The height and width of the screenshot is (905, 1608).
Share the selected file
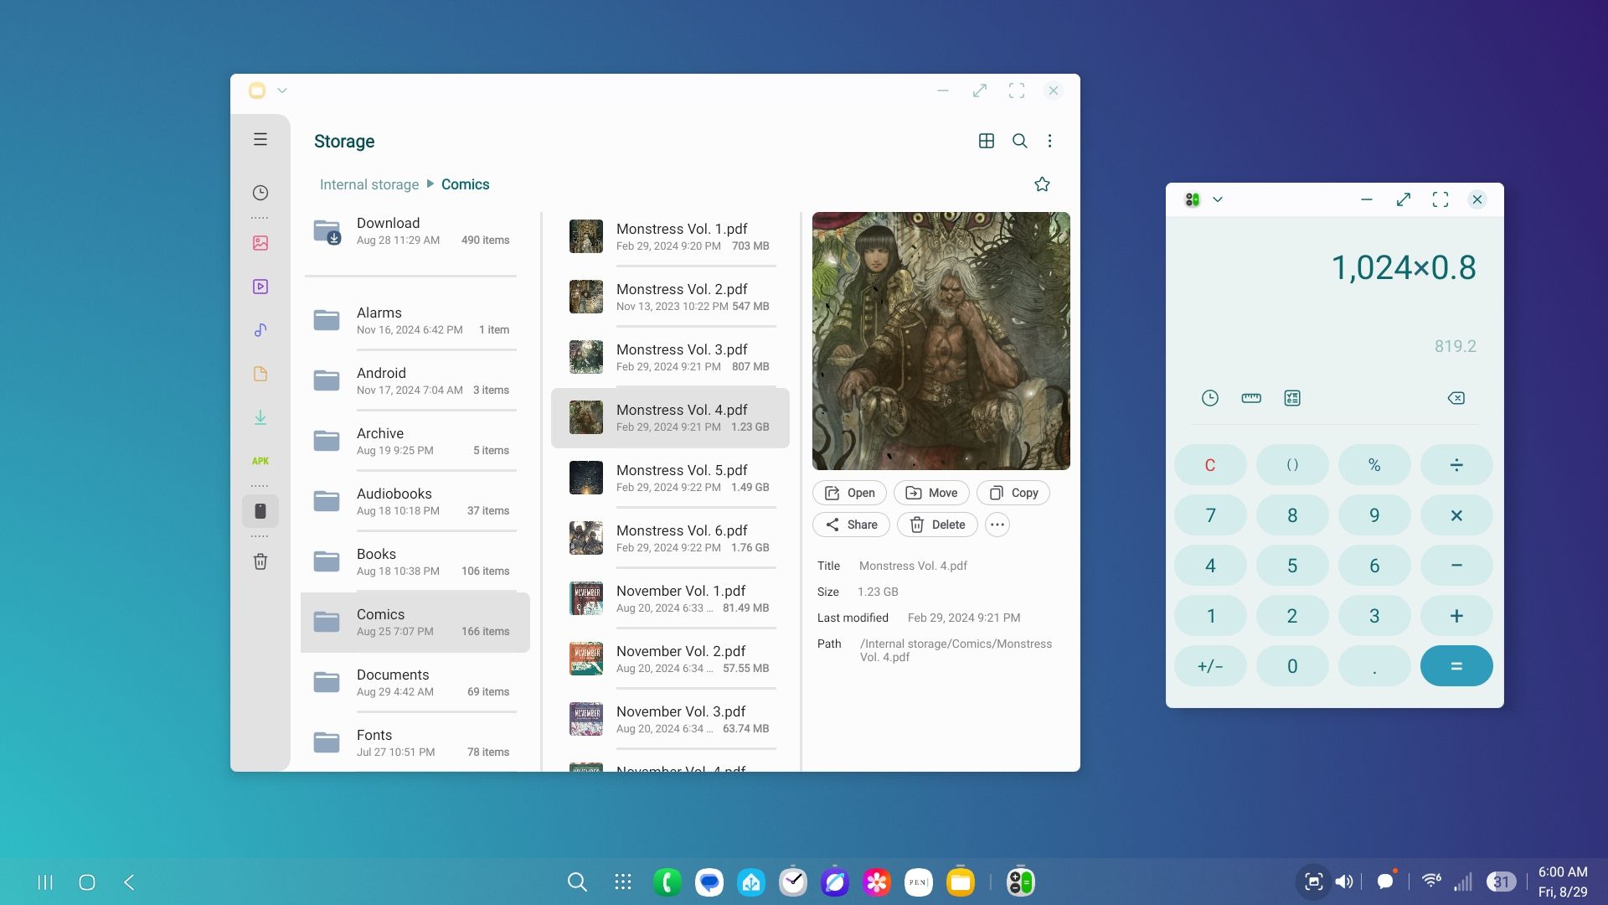(851, 525)
